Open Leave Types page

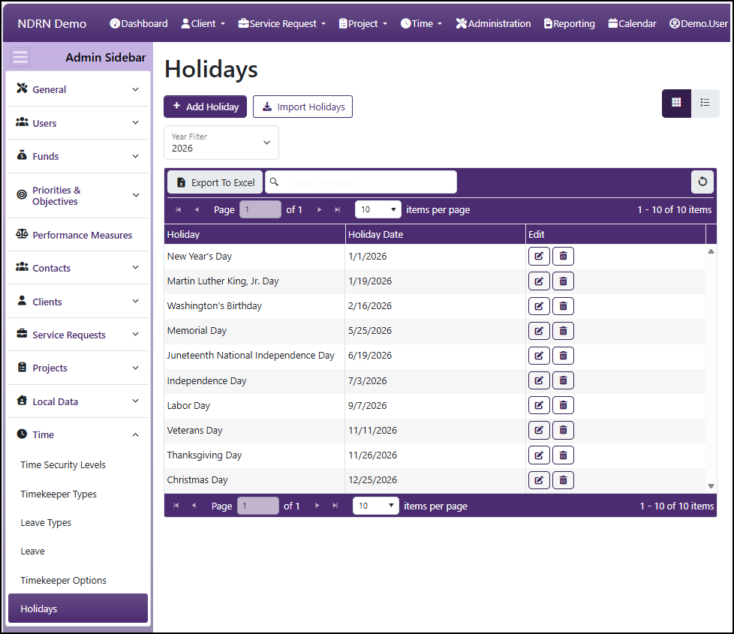click(46, 523)
